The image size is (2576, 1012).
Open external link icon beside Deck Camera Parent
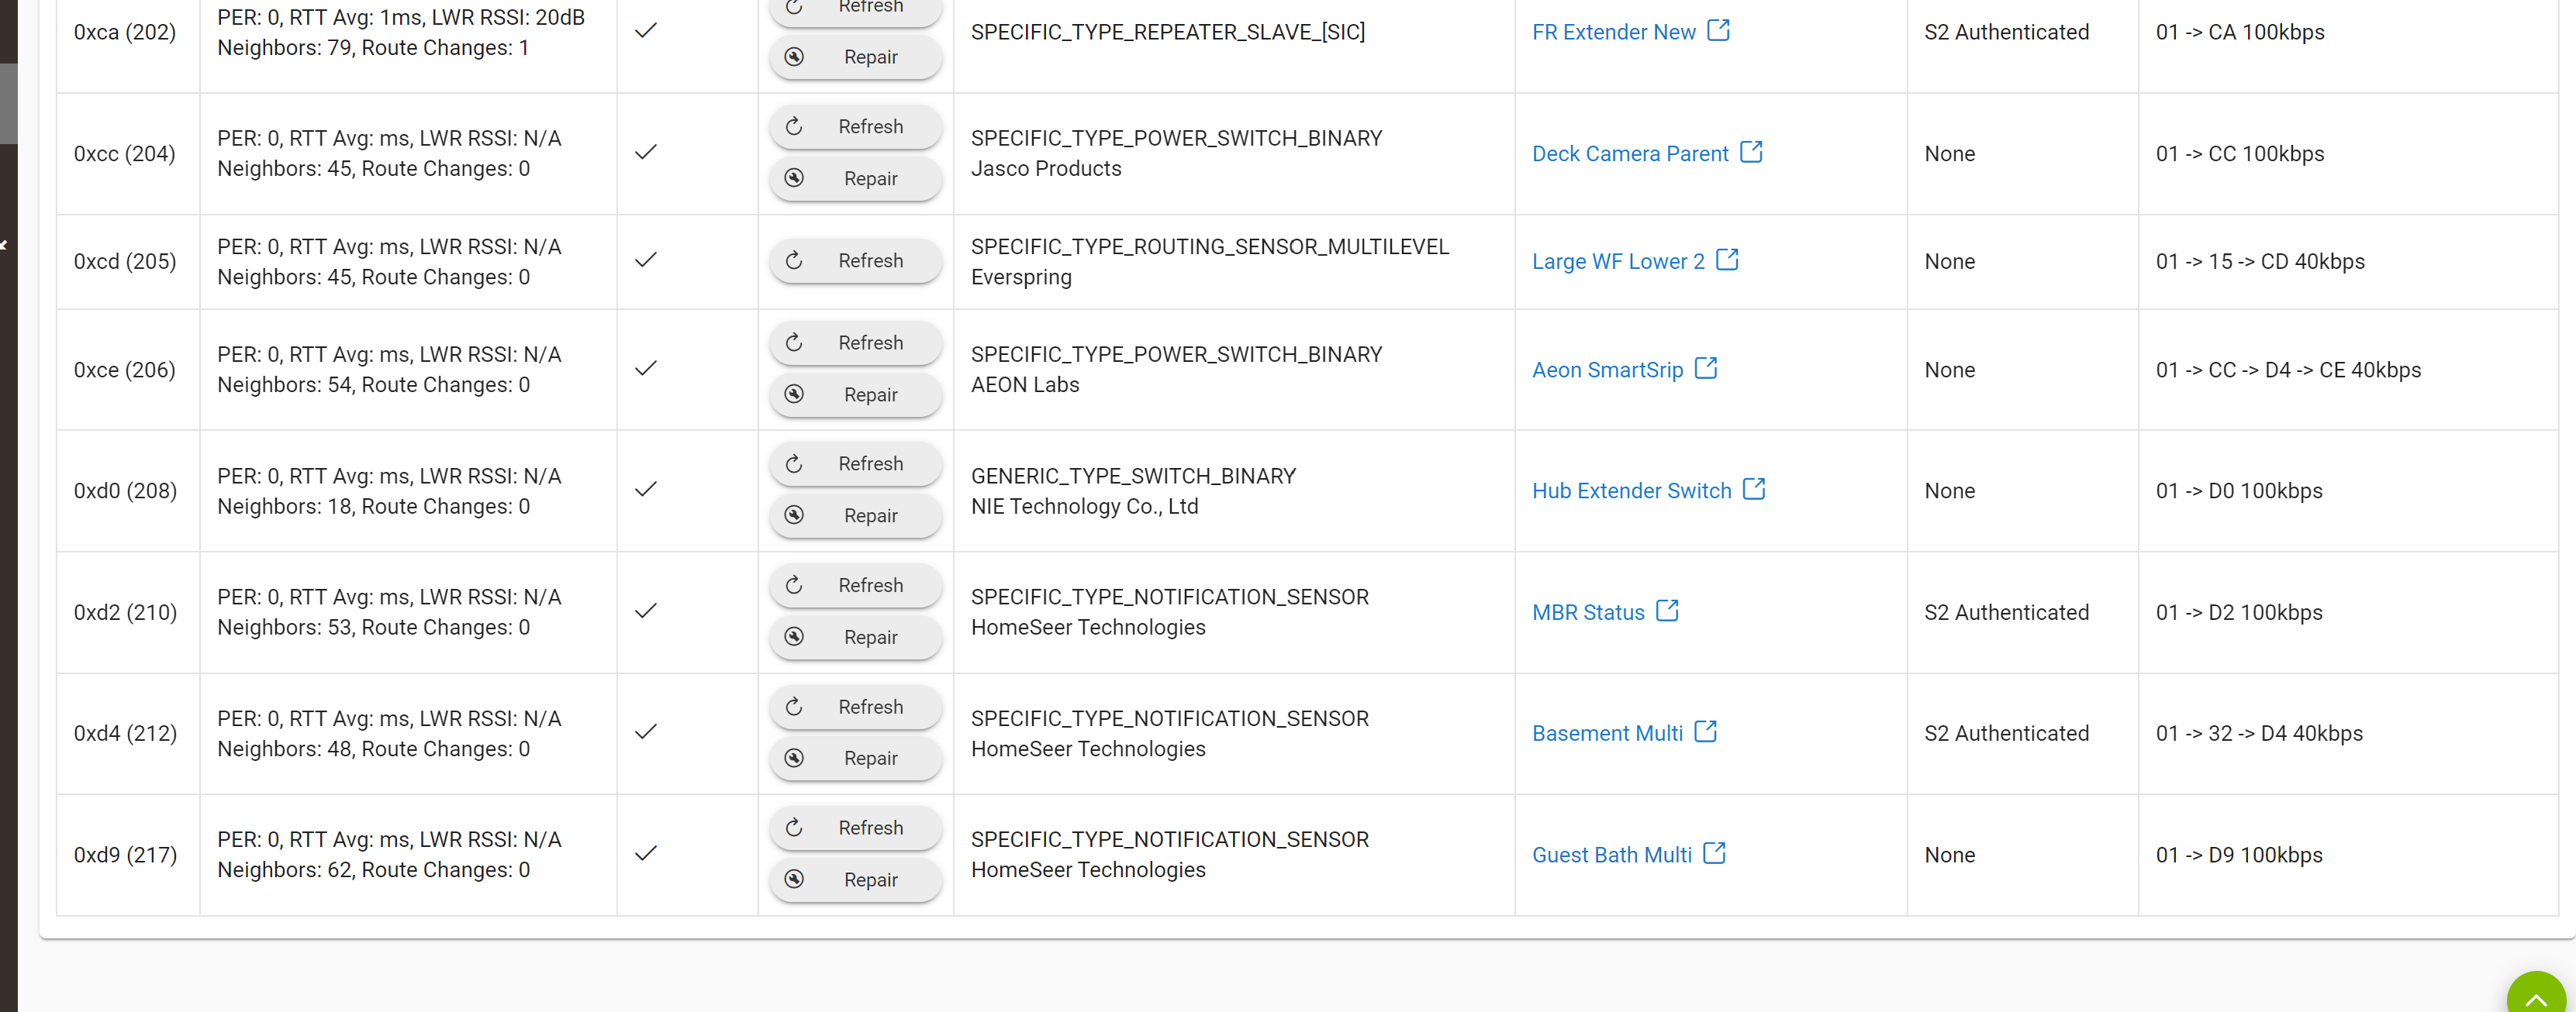point(1751,152)
